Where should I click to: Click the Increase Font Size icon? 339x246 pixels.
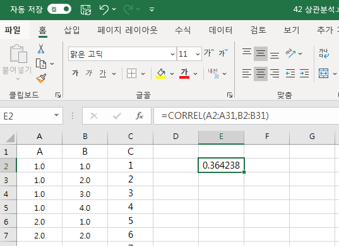click(209, 53)
